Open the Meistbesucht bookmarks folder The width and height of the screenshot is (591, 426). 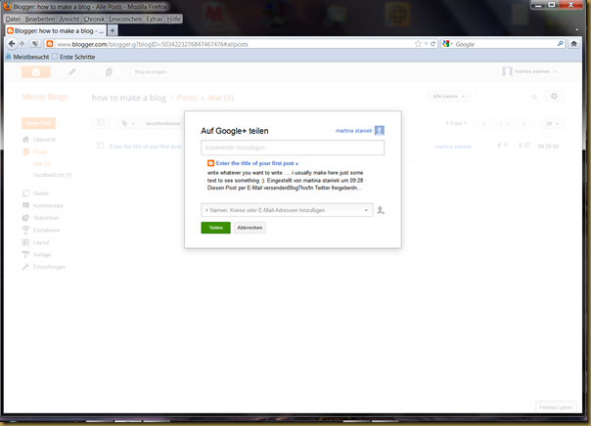pyautogui.click(x=27, y=57)
